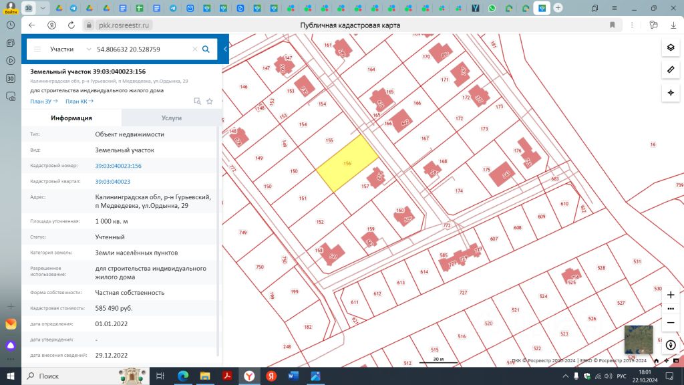Switch to the Услуги tab
The image size is (684, 385).
pos(171,118)
